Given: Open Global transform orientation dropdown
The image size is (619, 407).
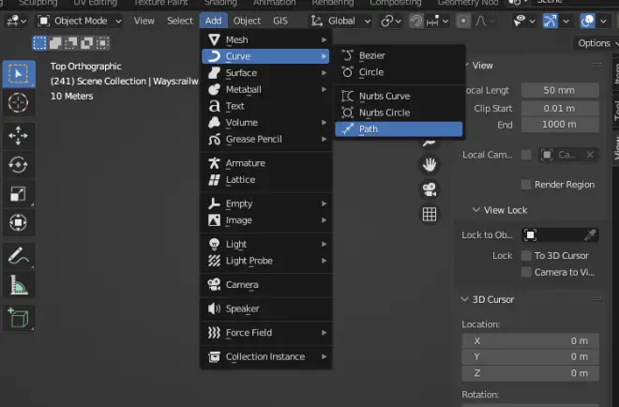Looking at the screenshot, I should pos(341,21).
